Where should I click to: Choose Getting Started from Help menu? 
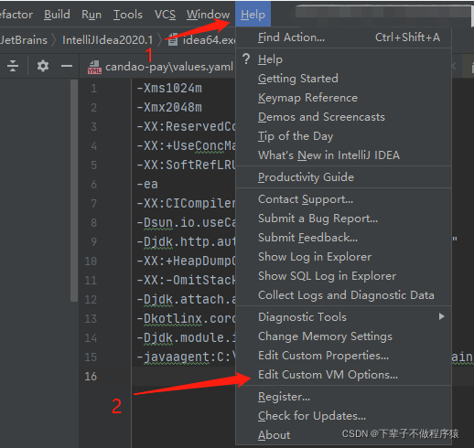tap(343, 79)
